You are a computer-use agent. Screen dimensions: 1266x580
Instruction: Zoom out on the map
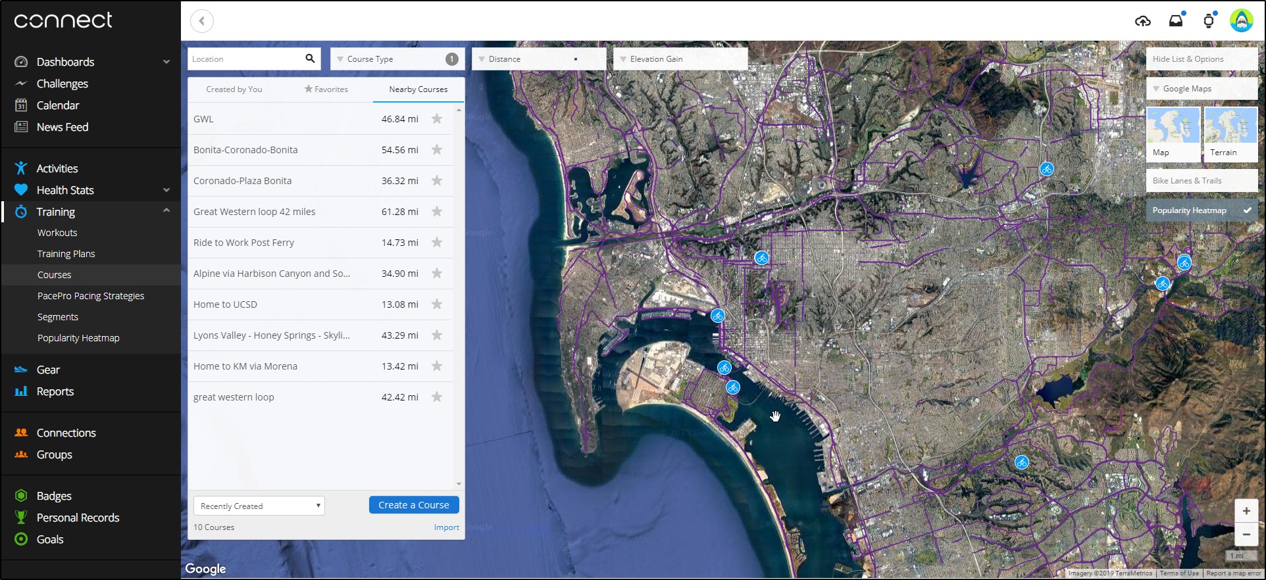[1246, 534]
